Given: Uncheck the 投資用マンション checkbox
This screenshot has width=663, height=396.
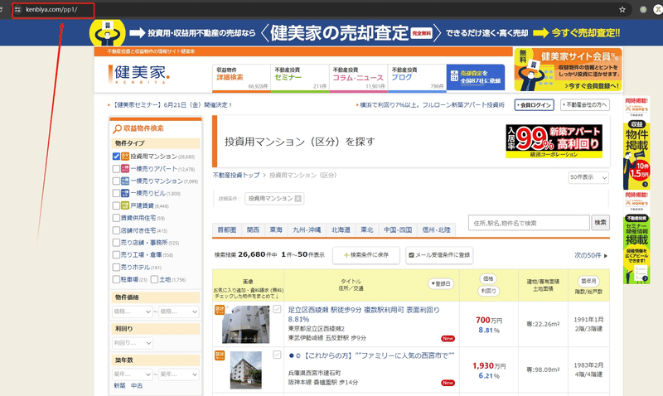Looking at the screenshot, I should (x=116, y=157).
